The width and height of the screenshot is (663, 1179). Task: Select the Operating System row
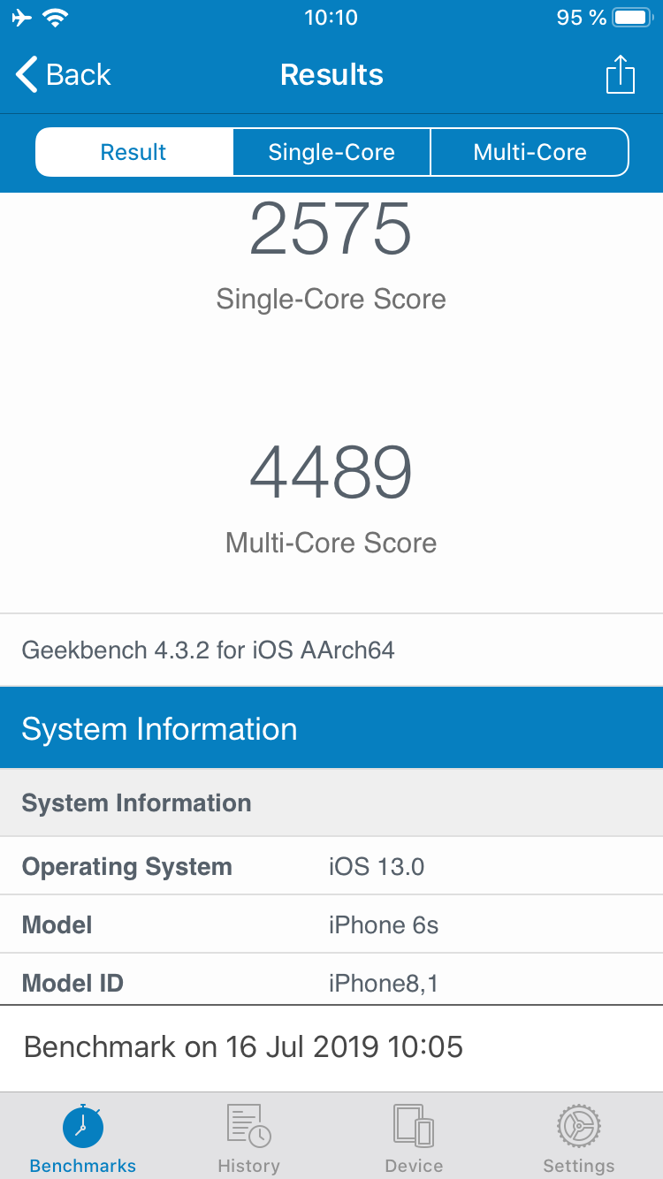331,866
